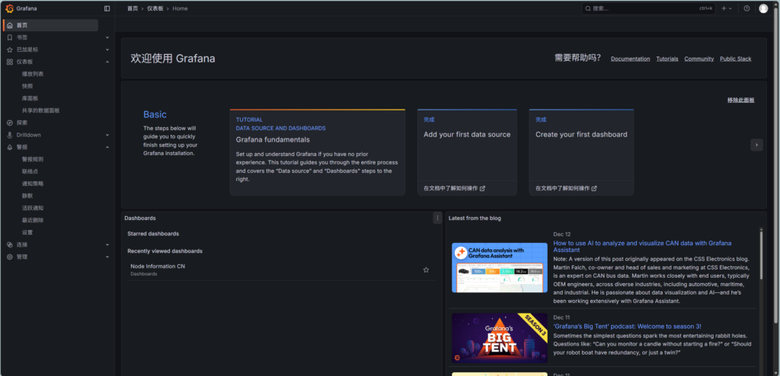Open the user profile avatar
This screenshot has width=780, height=376.
[x=763, y=8]
